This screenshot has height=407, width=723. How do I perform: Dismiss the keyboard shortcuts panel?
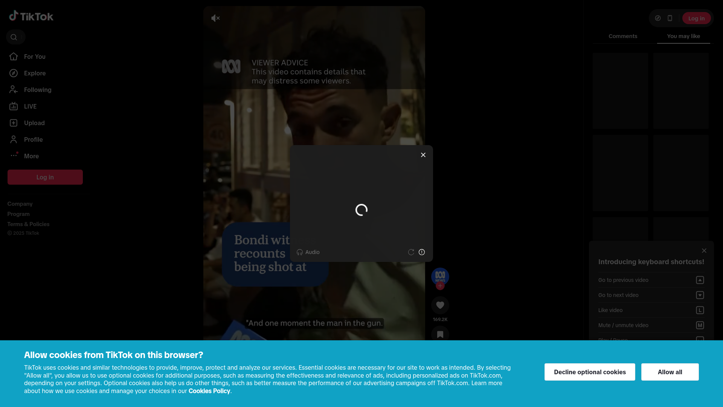pos(704,251)
